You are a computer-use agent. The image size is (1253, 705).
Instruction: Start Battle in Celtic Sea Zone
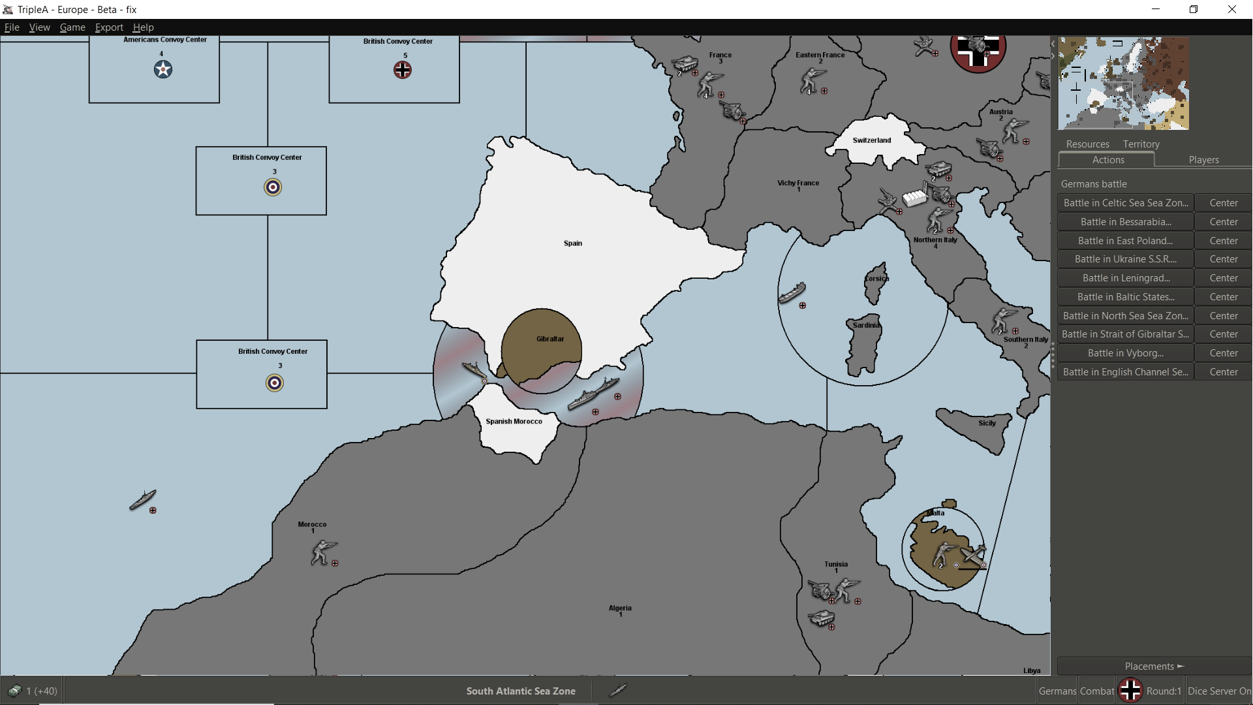tap(1125, 203)
